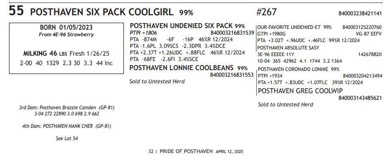Click POSTHAVEN ABSOLUTE SASY name
The height and width of the screenshot is (160, 388).
(288, 48)
